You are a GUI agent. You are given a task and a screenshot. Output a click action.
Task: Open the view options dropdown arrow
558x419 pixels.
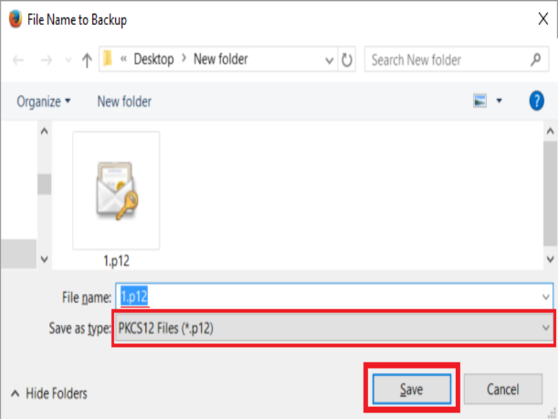[499, 101]
